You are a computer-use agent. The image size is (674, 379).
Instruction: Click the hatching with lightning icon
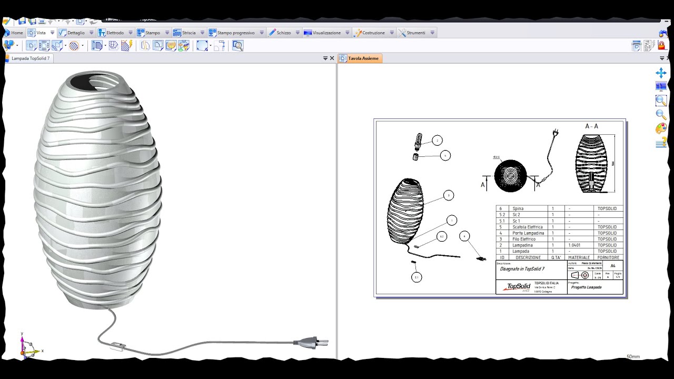(x=126, y=46)
